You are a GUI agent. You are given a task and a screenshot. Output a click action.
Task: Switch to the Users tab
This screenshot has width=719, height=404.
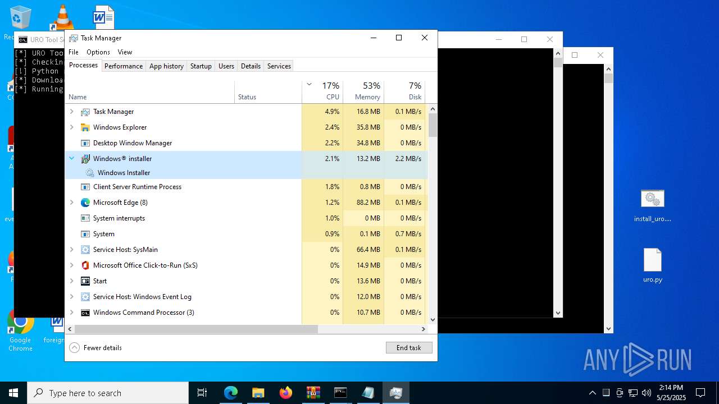(226, 66)
